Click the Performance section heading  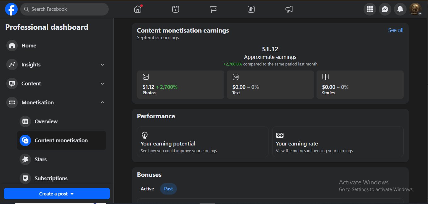coord(156,116)
